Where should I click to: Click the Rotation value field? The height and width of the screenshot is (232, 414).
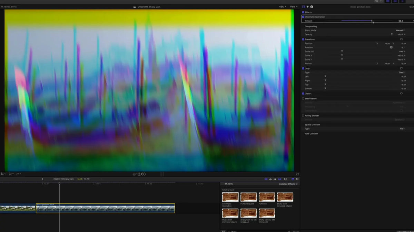pos(403,47)
